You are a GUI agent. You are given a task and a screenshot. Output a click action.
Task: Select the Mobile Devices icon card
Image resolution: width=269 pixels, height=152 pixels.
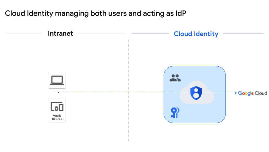(57, 110)
